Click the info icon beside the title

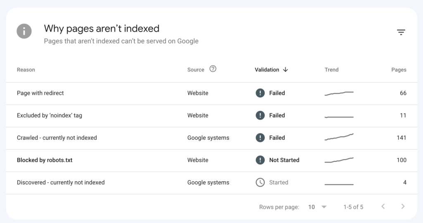pyautogui.click(x=24, y=31)
